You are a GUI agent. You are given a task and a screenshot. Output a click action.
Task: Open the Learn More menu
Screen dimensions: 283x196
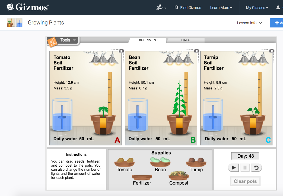click(221, 8)
